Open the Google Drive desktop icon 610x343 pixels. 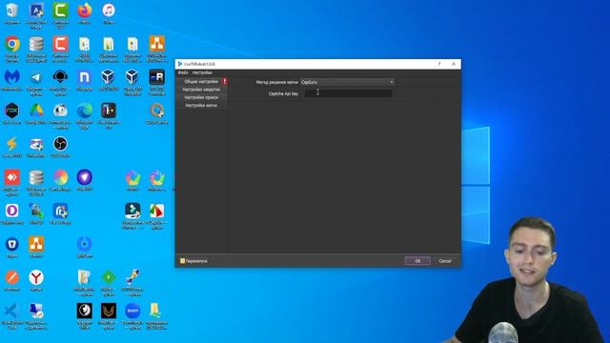tap(36, 114)
